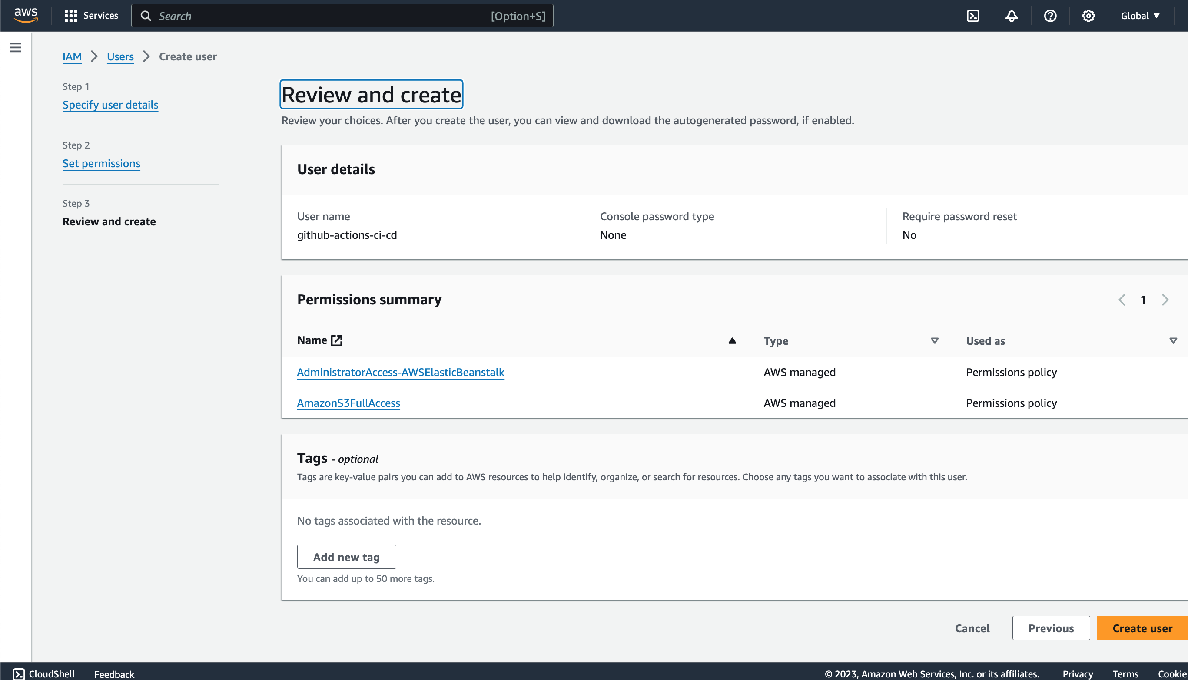Sort the Type column
This screenshot has height=680, width=1188.
[935, 341]
